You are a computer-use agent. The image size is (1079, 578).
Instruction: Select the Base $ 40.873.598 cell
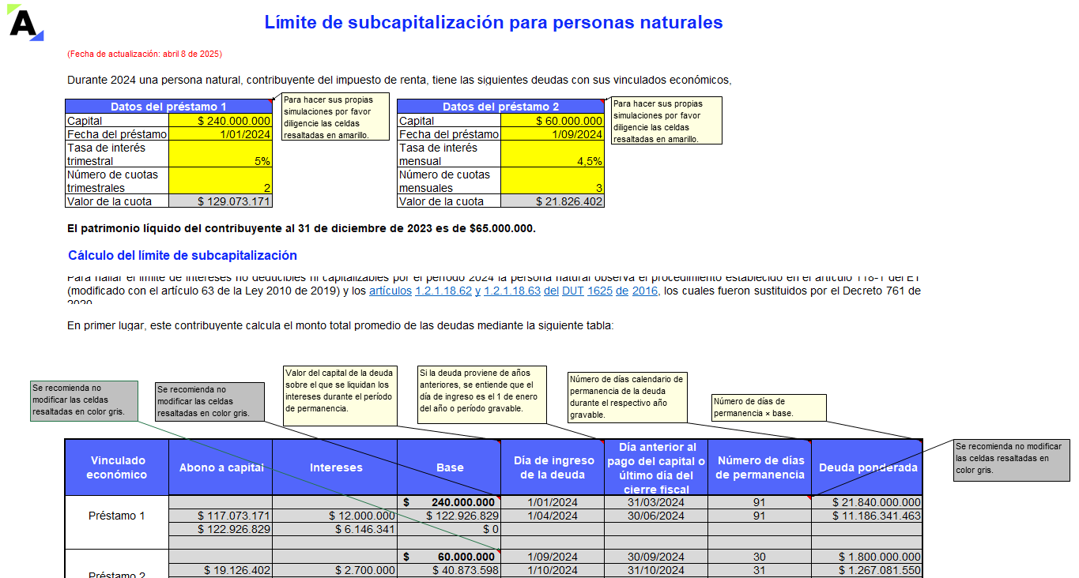pyautogui.click(x=449, y=570)
